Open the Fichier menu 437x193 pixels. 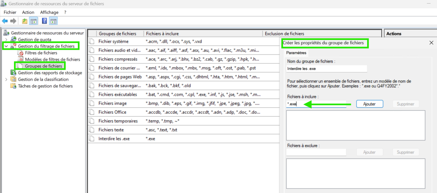(10, 12)
